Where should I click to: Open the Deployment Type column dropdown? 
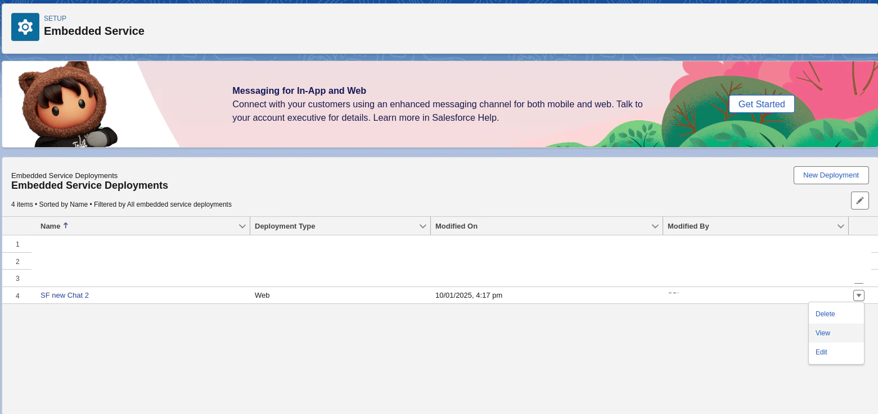click(x=423, y=226)
